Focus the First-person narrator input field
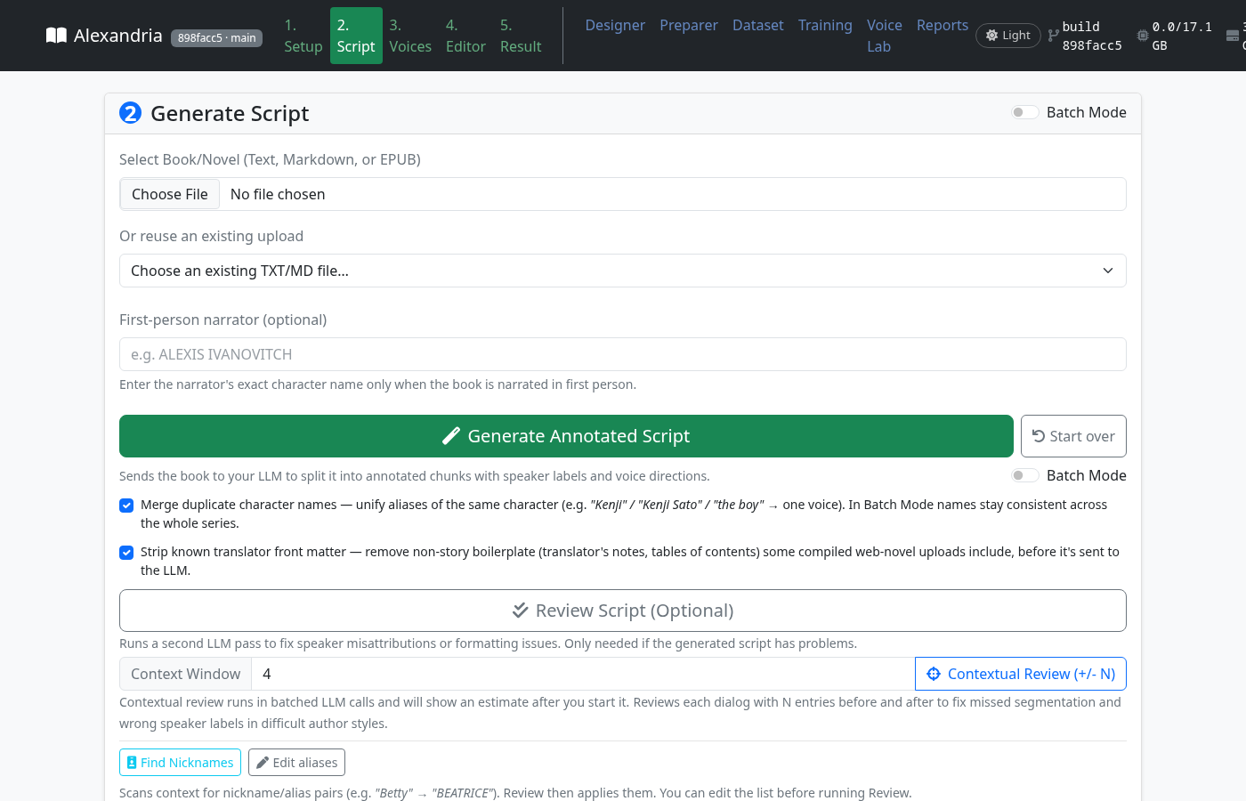This screenshot has width=1246, height=801. coord(623,354)
